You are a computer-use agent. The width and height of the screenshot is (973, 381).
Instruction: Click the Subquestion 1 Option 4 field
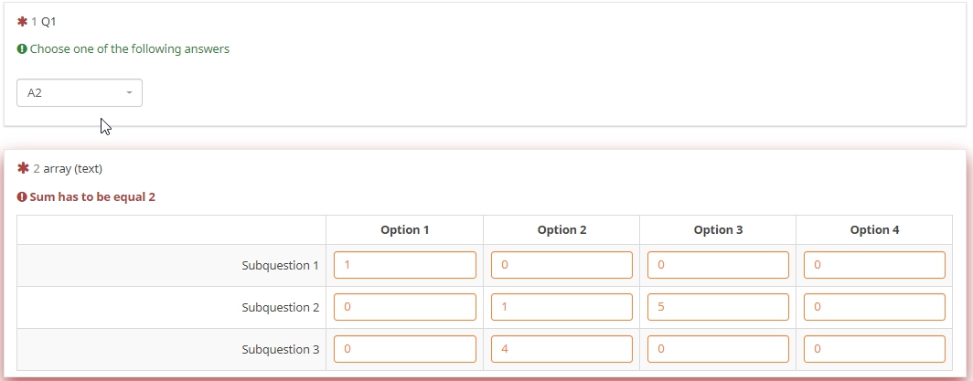874,266
